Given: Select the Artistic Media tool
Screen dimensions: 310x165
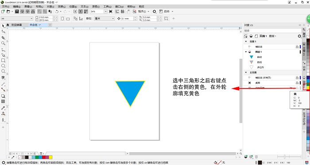Looking at the screenshot, I should [3, 55].
